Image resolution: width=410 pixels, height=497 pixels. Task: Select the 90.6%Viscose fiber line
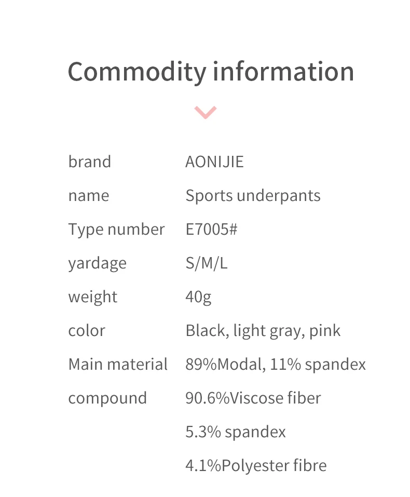[x=253, y=398]
